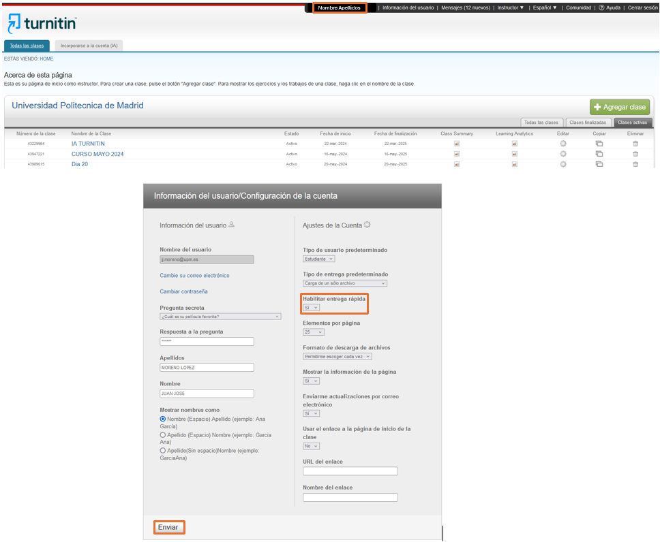Open Learning Analytics for Dia 20
Image resolution: width=660 pixels, height=542 pixels.
click(514, 164)
